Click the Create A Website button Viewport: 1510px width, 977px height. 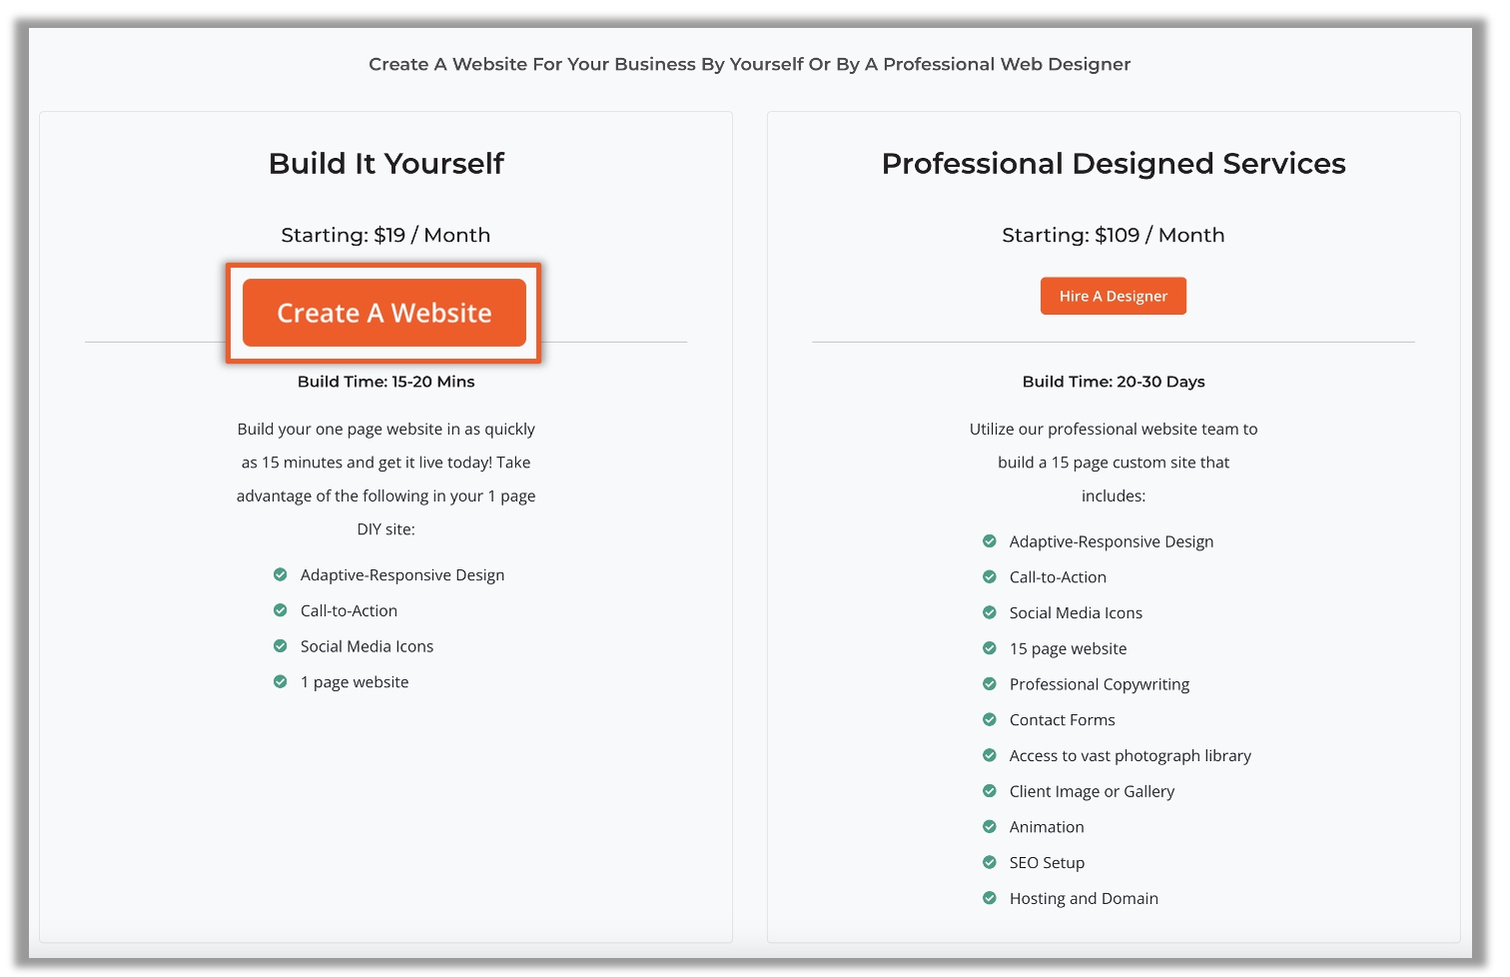383,313
